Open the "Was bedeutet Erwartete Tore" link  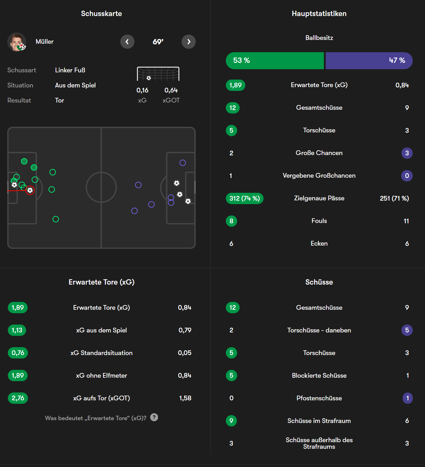click(x=95, y=418)
